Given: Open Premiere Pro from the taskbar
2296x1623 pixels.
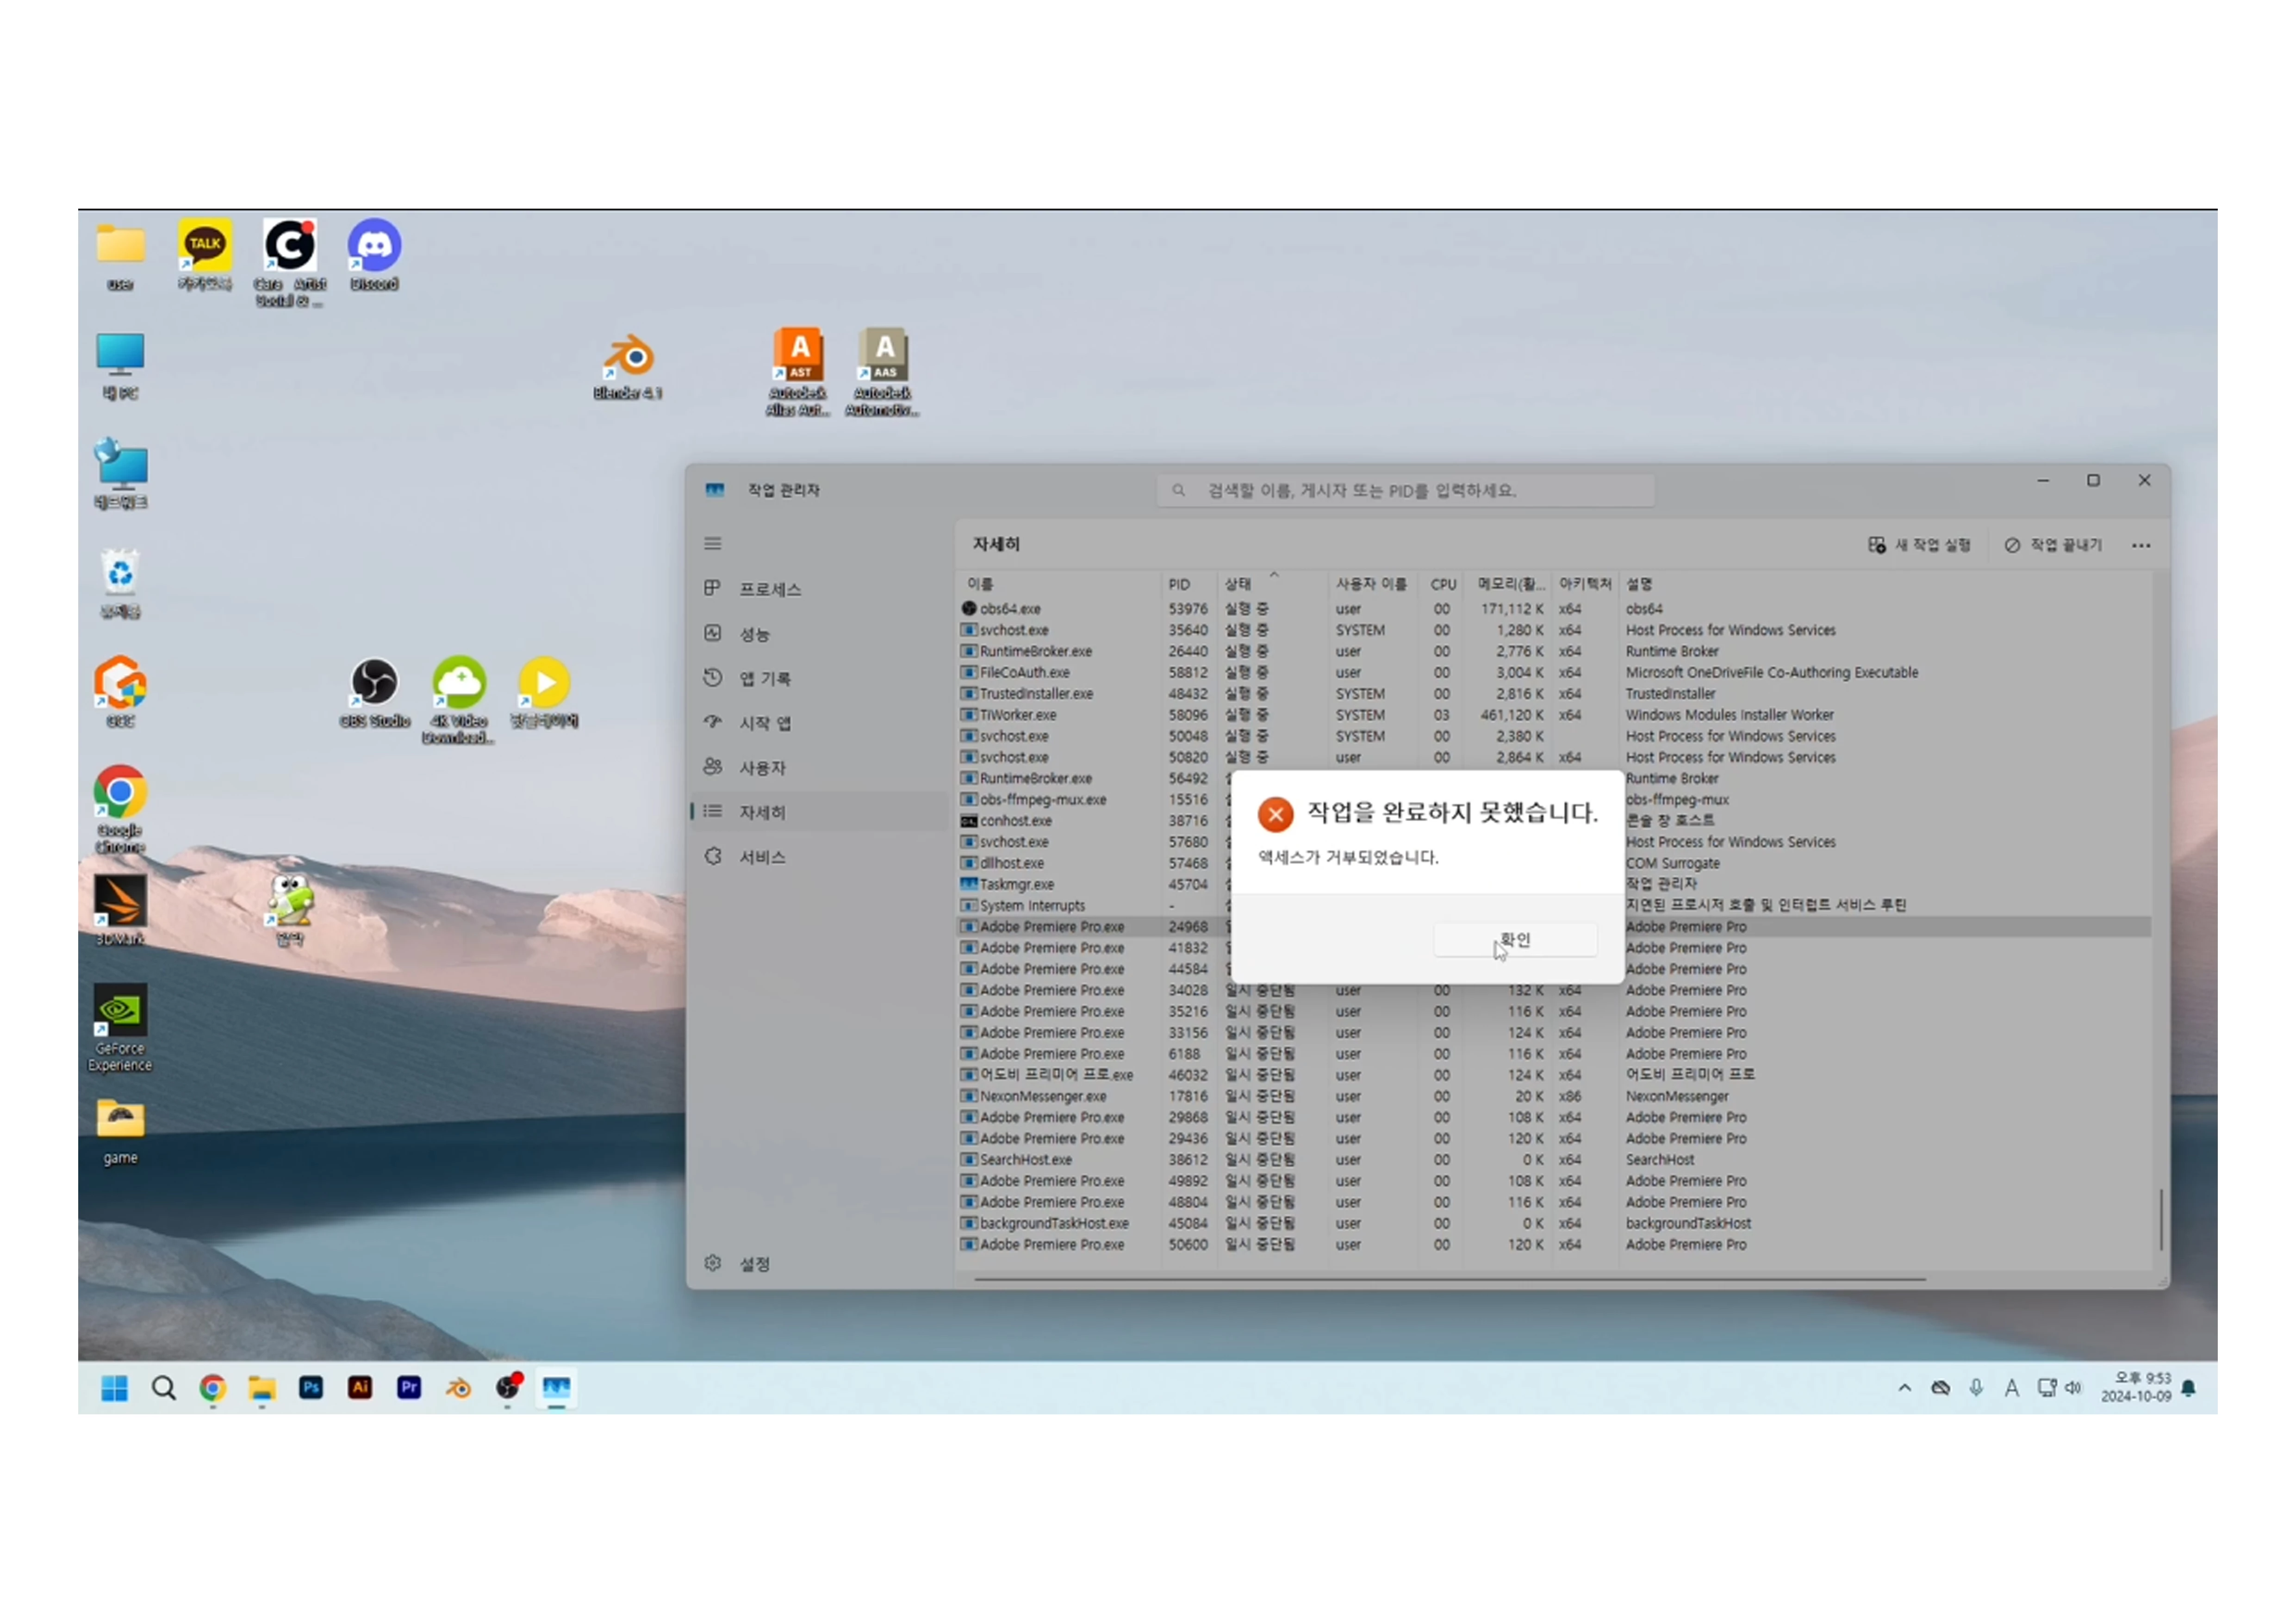Looking at the screenshot, I should click(409, 1387).
